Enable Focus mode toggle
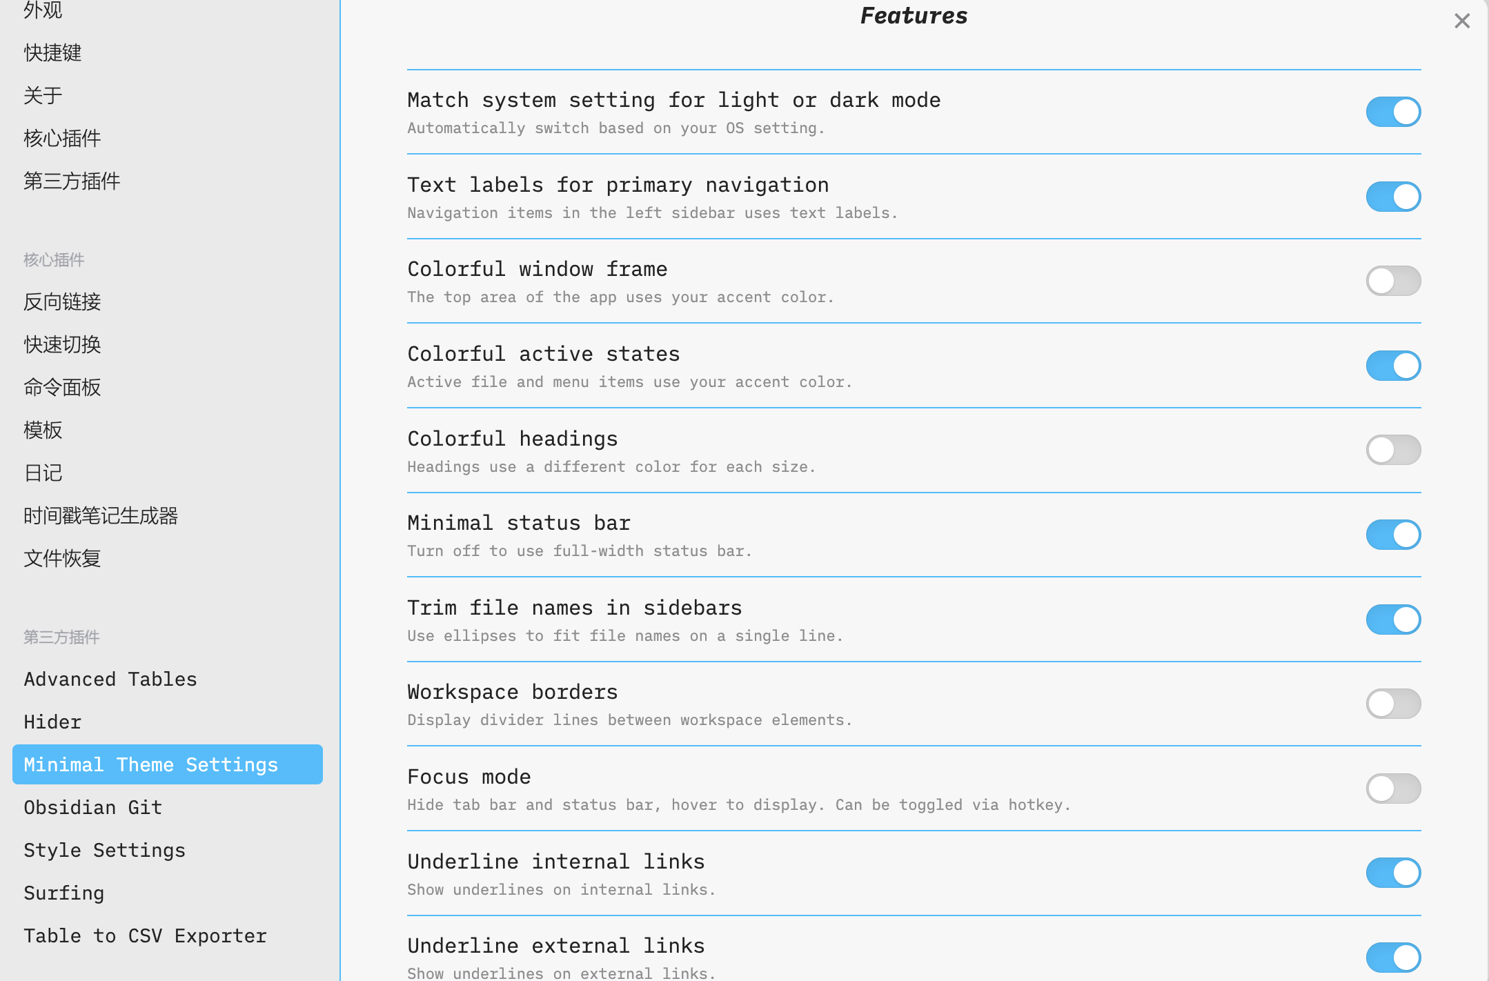 coord(1393,789)
